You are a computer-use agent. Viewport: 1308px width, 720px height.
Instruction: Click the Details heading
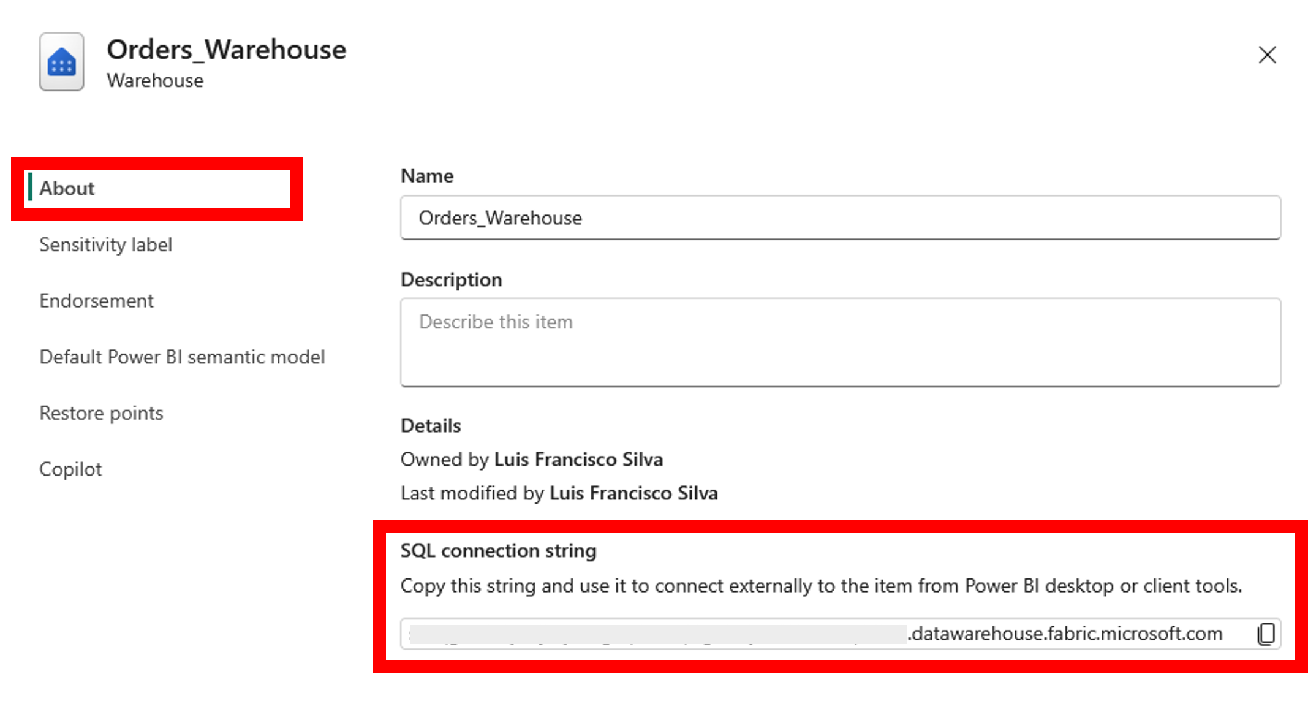coord(431,425)
